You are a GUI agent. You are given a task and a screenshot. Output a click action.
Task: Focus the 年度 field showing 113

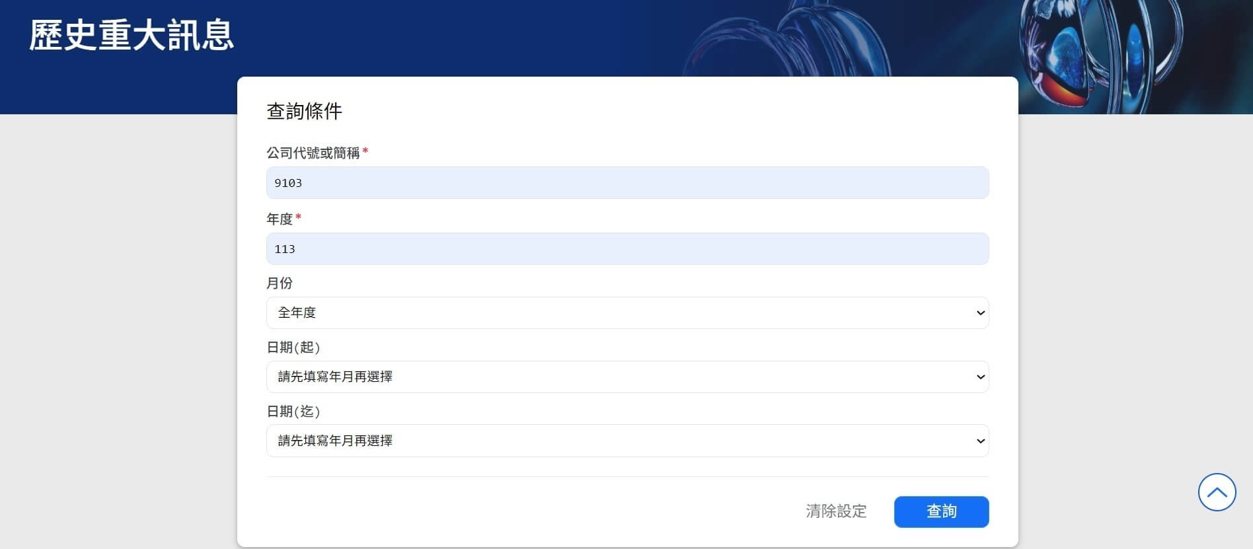click(x=626, y=249)
